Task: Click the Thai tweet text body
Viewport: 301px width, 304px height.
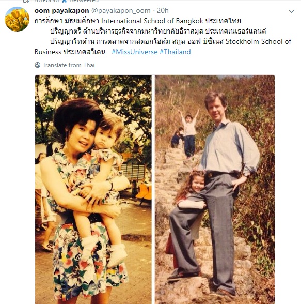Action: coord(163,36)
